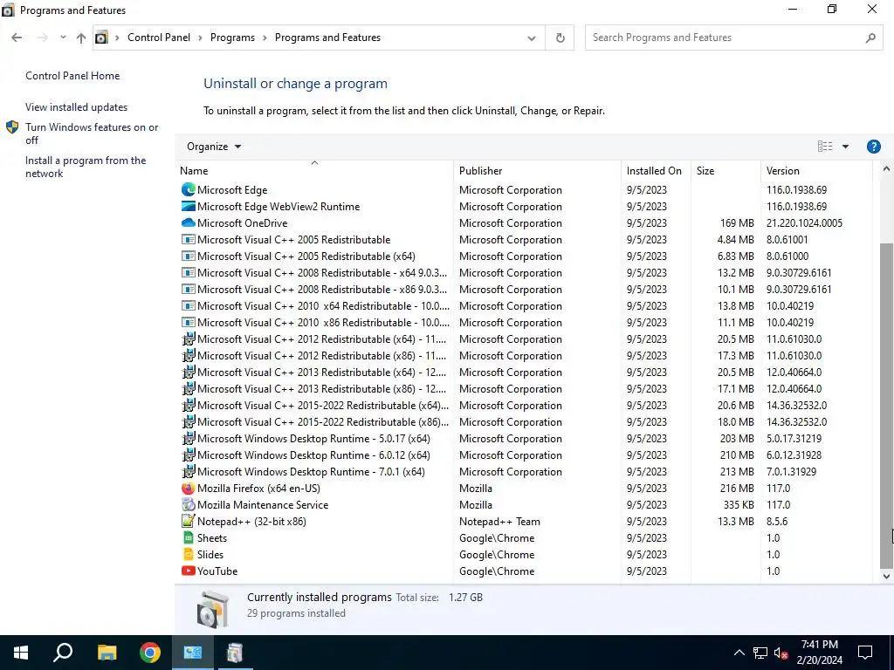Switch to Programs and Features taskbar button

click(235, 653)
